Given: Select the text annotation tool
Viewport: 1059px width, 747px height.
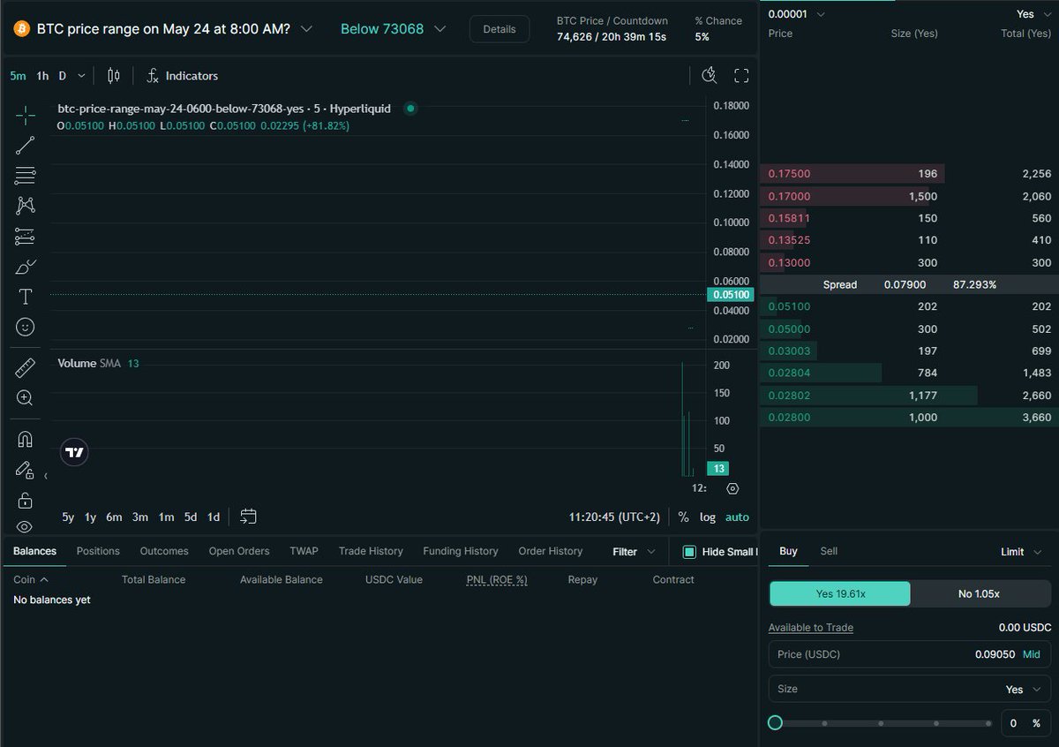Looking at the screenshot, I should tap(26, 297).
